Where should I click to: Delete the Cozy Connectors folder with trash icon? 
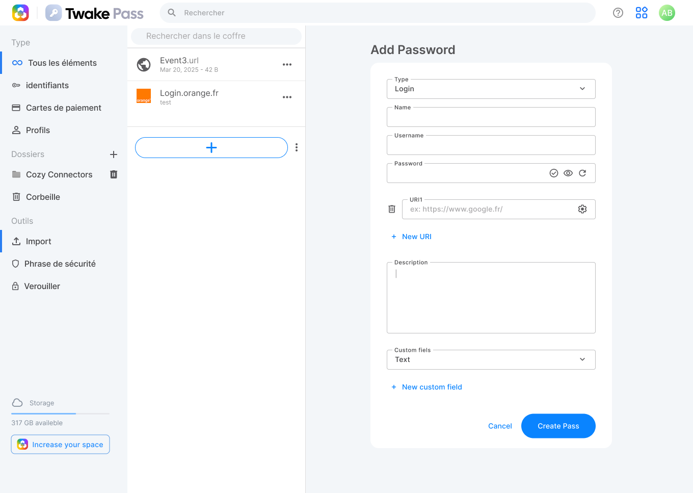pos(114,174)
